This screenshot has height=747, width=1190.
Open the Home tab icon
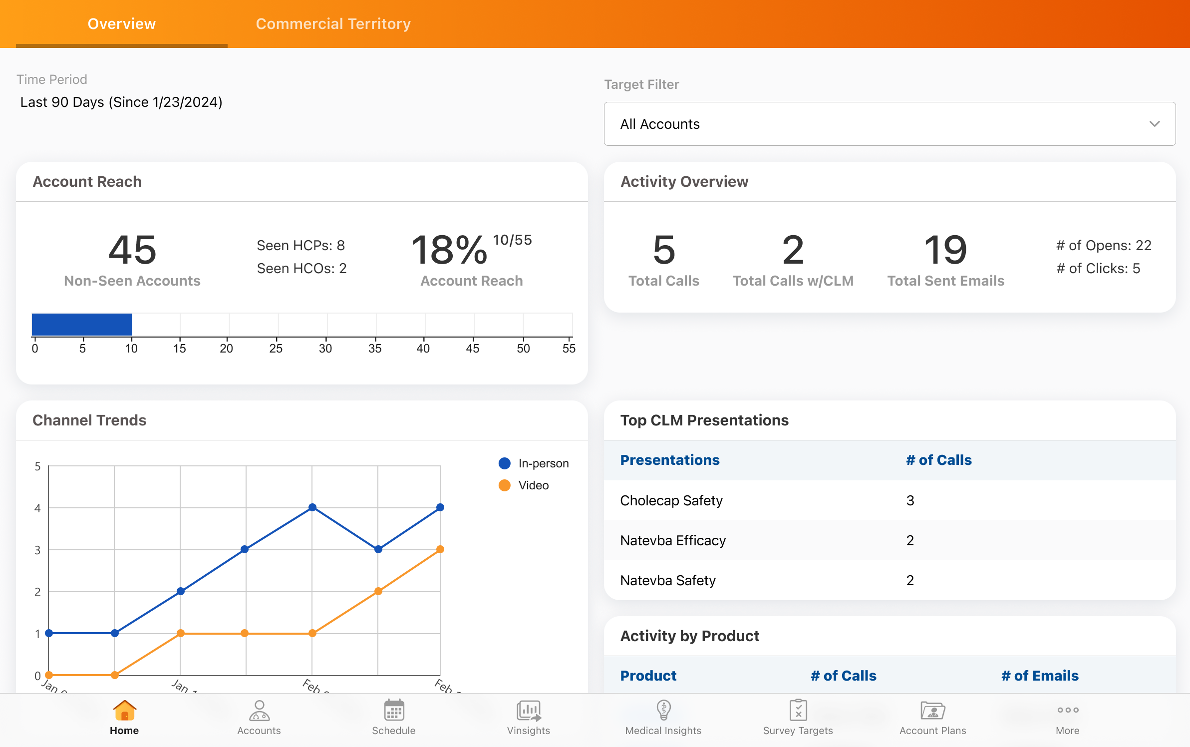124,710
